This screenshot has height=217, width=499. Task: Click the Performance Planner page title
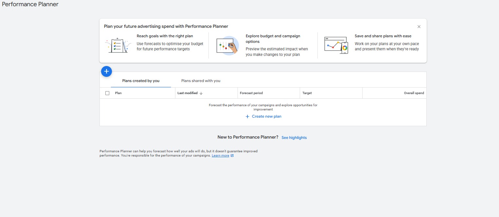click(x=30, y=4)
